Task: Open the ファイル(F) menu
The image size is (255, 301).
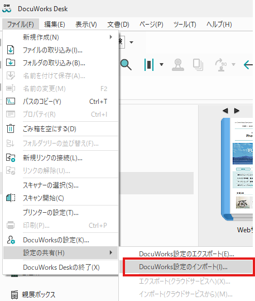Action: 21,25
